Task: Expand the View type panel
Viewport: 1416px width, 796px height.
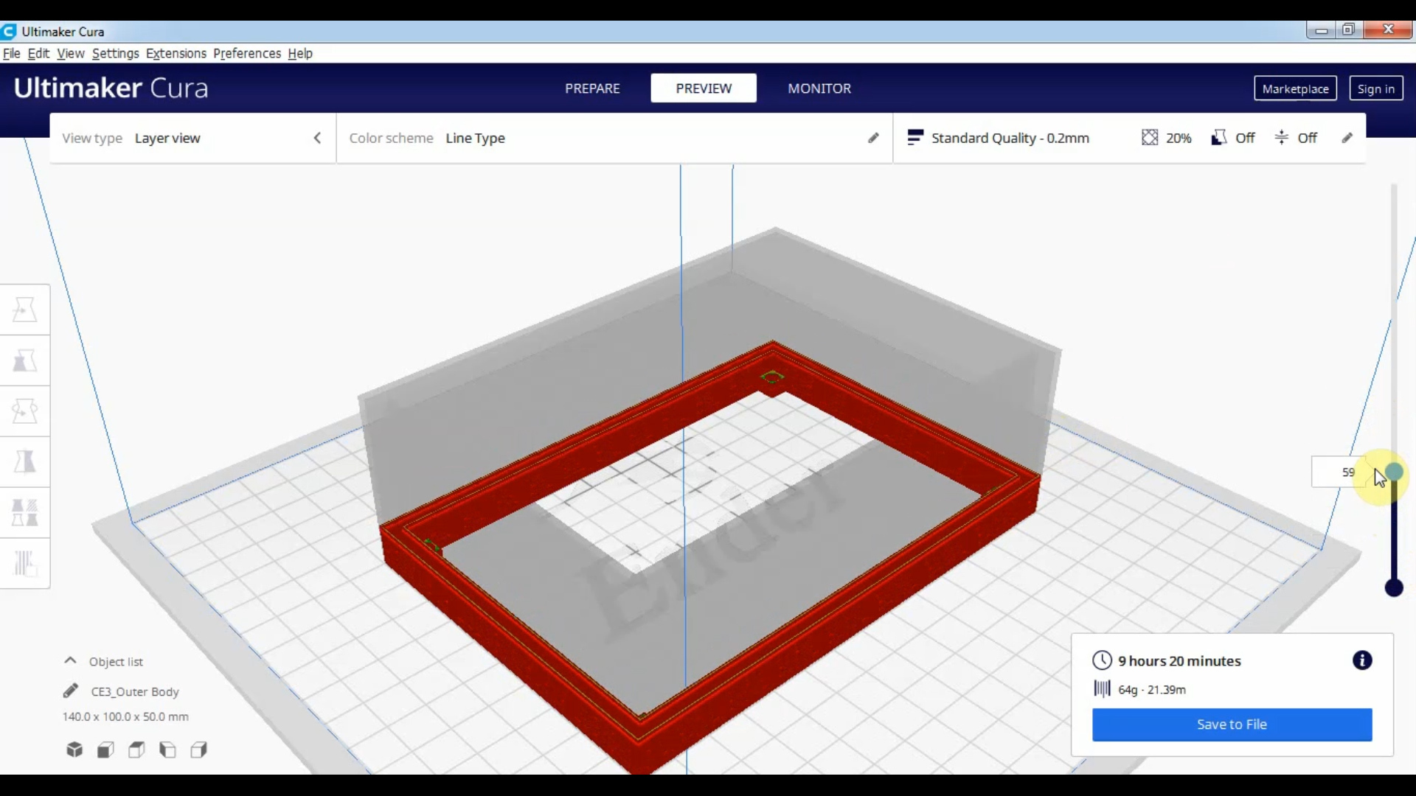Action: pos(317,137)
